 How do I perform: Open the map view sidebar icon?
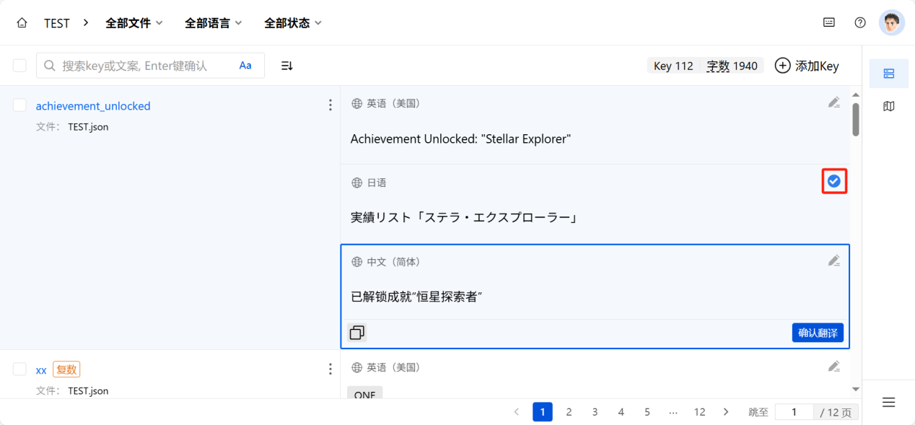click(888, 106)
